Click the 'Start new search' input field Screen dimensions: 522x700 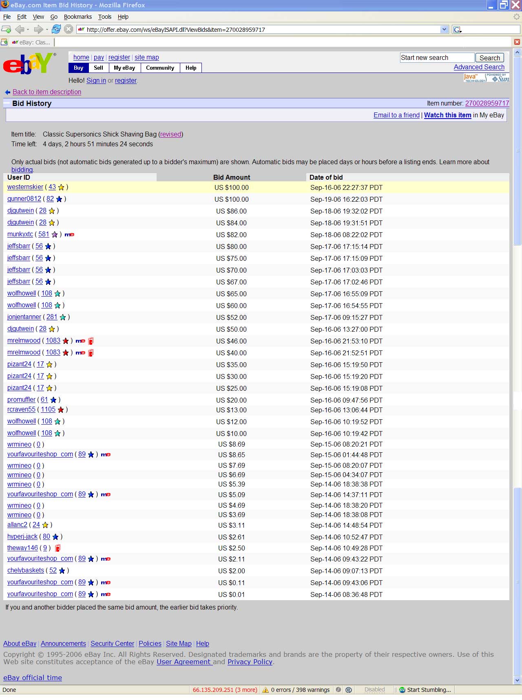[436, 58]
